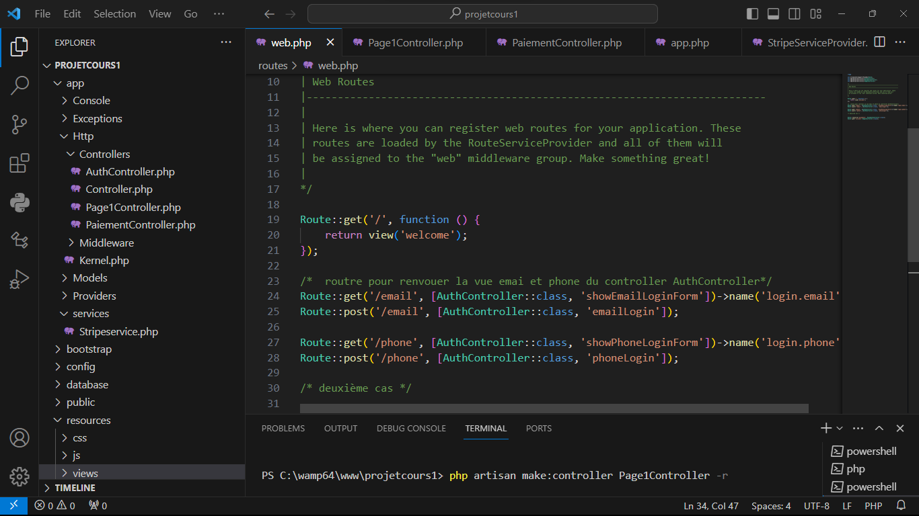
Task: Open the Accounts menu icon
Action: (x=20, y=438)
